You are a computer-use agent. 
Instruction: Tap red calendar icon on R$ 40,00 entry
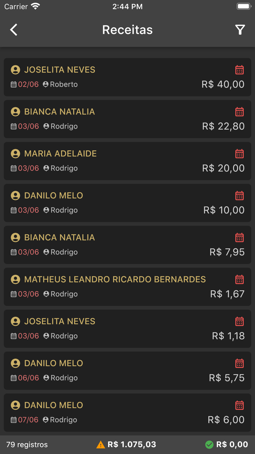tap(239, 70)
